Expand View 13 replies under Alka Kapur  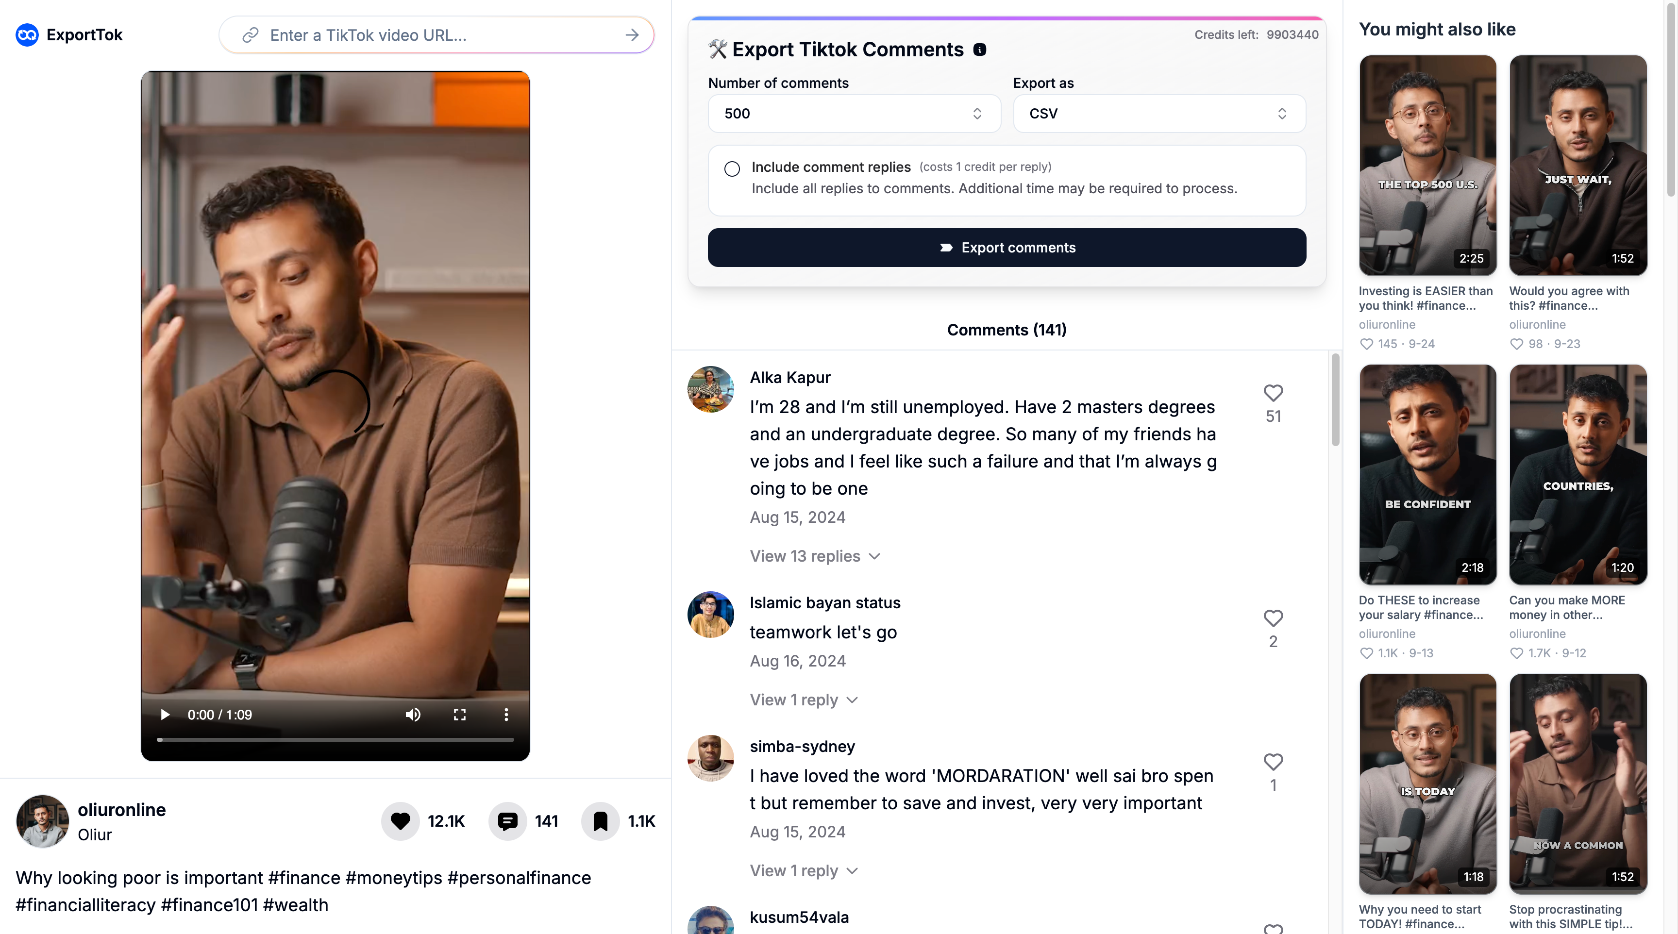[814, 556]
